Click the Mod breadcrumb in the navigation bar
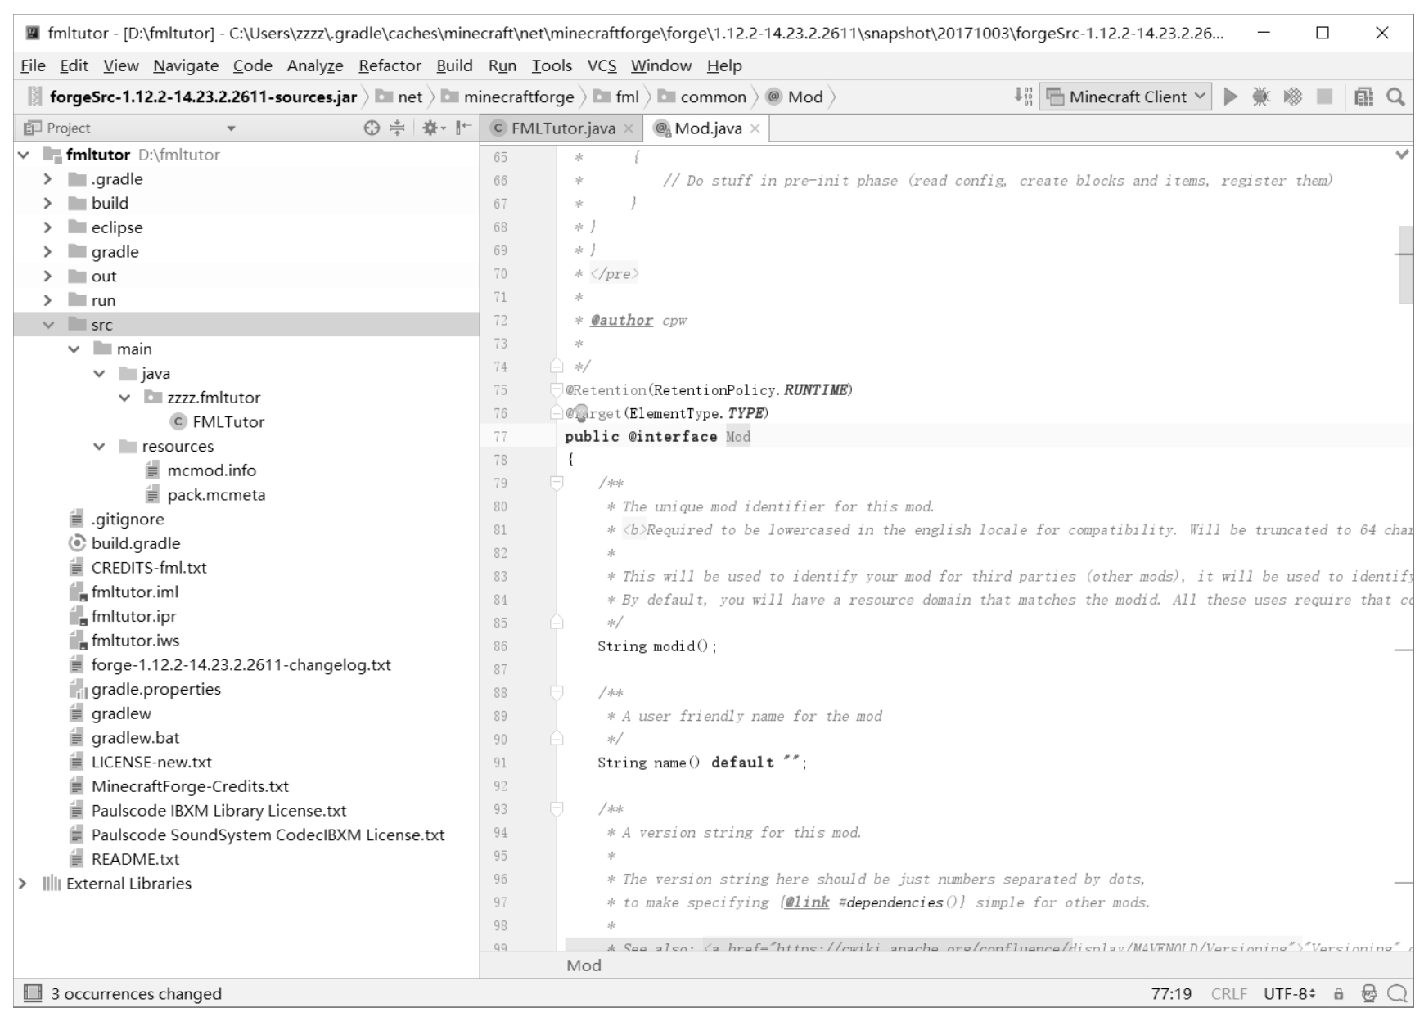The image size is (1424, 1017). (795, 97)
